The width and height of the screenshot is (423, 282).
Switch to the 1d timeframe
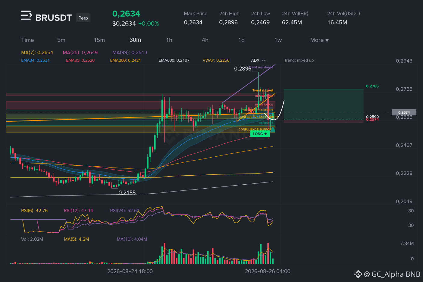(x=241, y=40)
